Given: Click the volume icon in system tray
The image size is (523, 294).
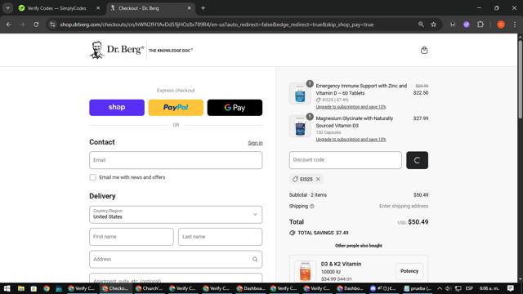Looking at the screenshot, I should pos(449,288).
